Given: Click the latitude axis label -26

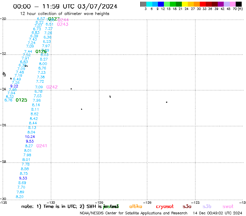Looking at the screenshot, I should pos(3,125).
